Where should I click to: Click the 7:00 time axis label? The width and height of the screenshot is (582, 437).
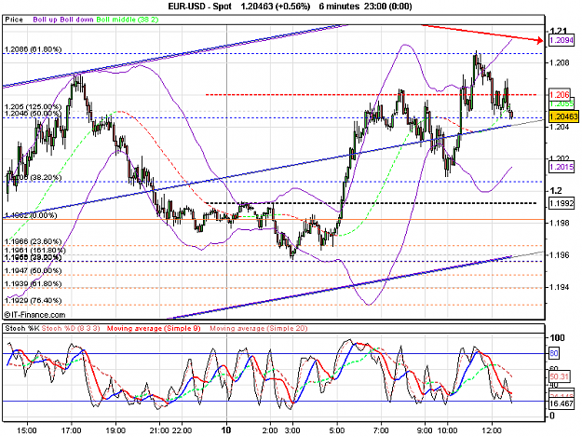(381, 430)
